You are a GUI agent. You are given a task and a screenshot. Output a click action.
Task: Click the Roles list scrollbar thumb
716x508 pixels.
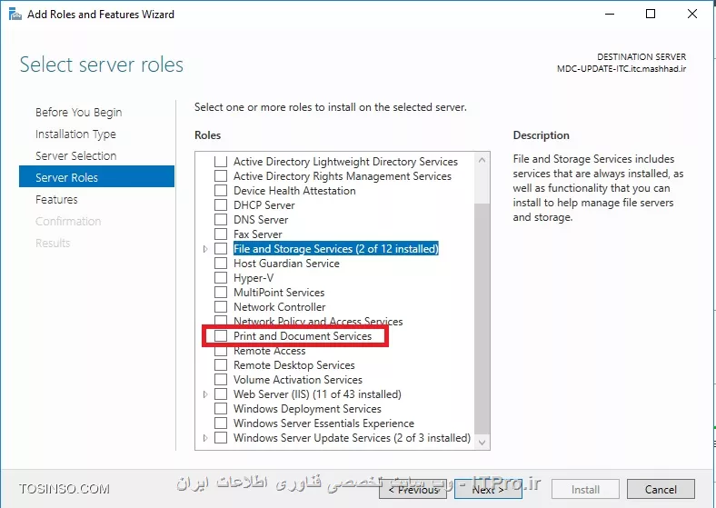pyautogui.click(x=482, y=319)
